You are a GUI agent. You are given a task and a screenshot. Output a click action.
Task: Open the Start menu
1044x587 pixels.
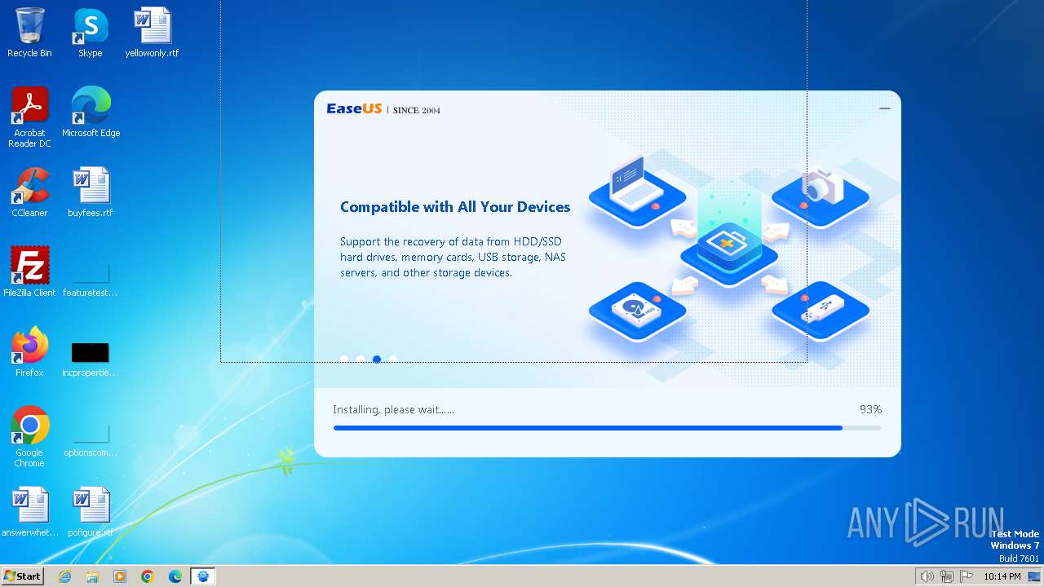tap(22, 576)
